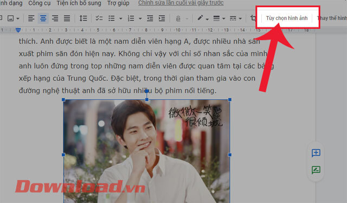Click the image's top-right resize handle
The height and width of the screenshot is (203, 347).
pos(230,100)
